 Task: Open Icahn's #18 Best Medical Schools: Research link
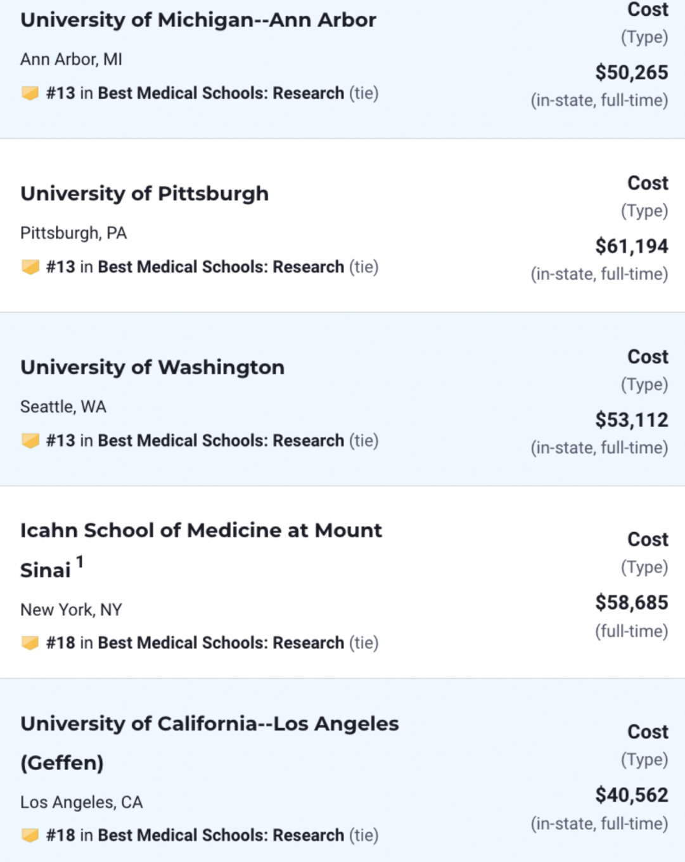click(221, 643)
